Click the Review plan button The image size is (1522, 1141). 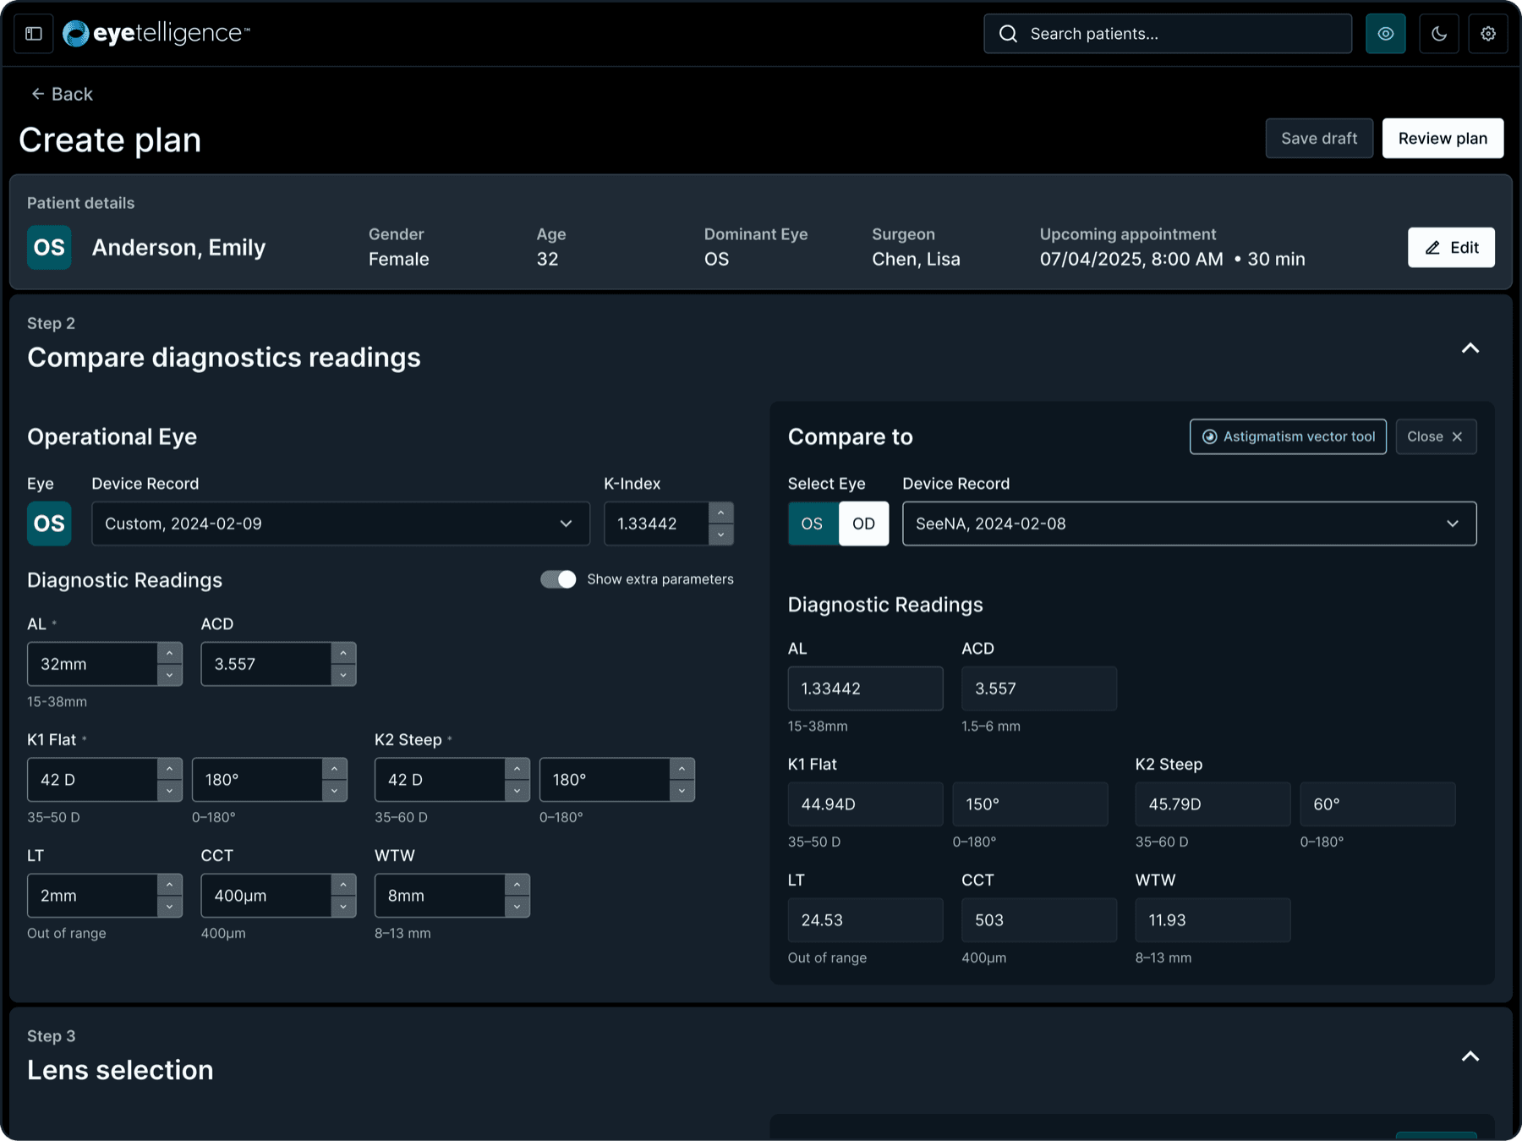[x=1443, y=138]
